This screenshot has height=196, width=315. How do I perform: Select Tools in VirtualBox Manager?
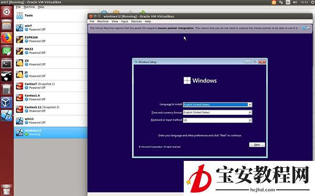point(50,15)
